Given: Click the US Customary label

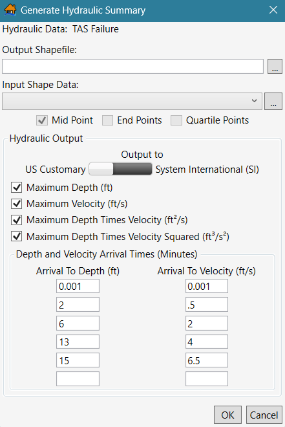Looking at the screenshot, I should (56, 170).
